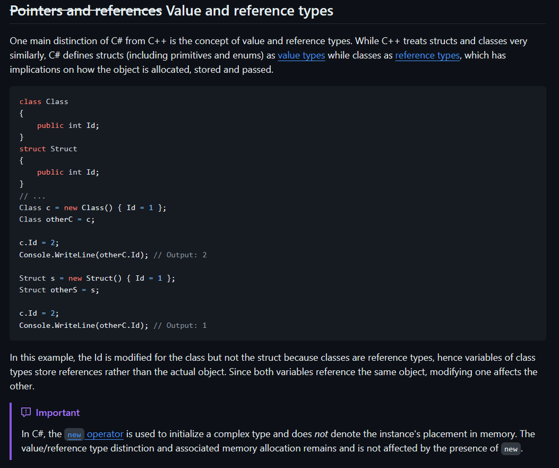
Task: Open the "operator" link in Important note
Action: coord(105,434)
